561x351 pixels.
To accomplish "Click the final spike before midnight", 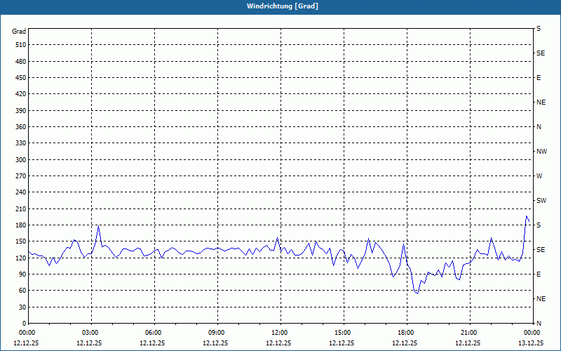I will 527,216.
